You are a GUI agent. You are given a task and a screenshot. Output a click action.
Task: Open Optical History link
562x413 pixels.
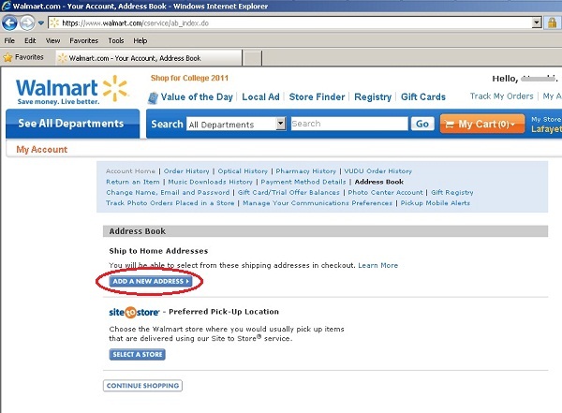(243, 171)
